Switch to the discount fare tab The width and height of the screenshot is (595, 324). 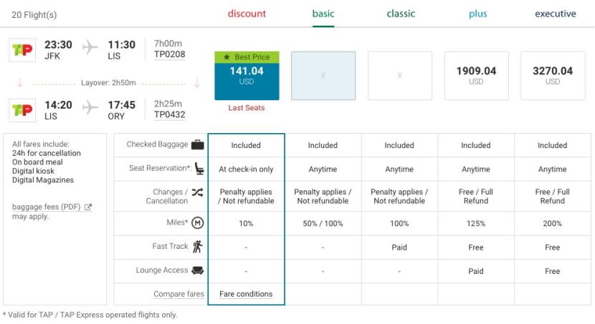click(x=247, y=14)
